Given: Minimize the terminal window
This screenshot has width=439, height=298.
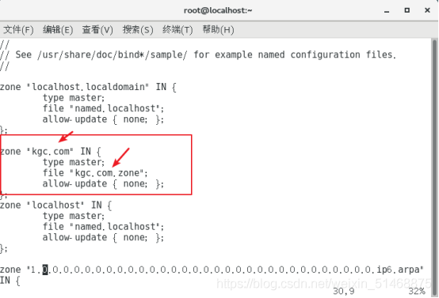Looking at the screenshot, I should click(x=387, y=11).
